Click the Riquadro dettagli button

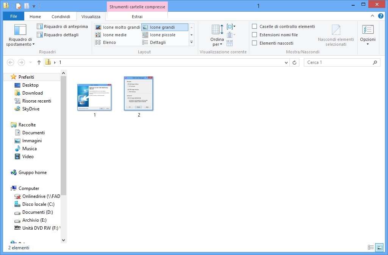coord(61,34)
